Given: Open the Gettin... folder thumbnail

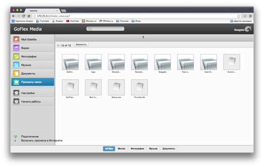Looking at the screenshot, I should pyautogui.click(x=70, y=62).
